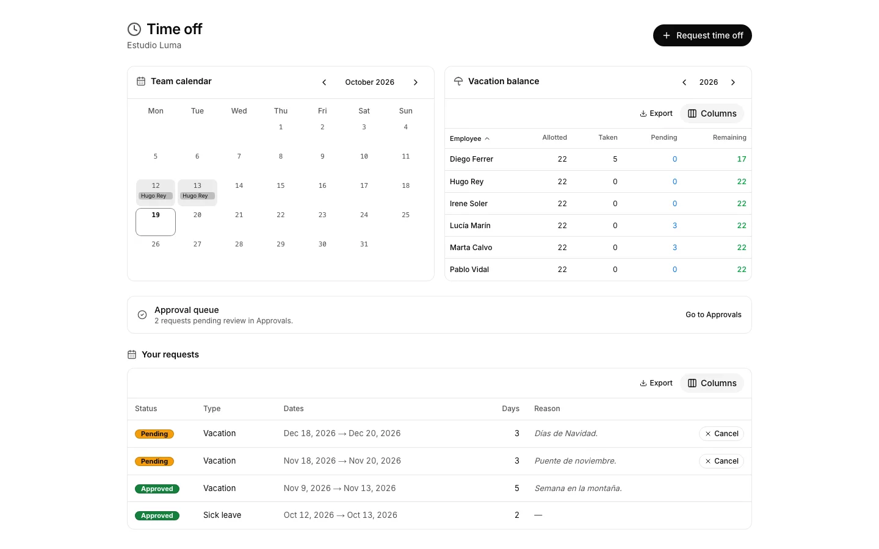Click Request time off button

point(703,35)
